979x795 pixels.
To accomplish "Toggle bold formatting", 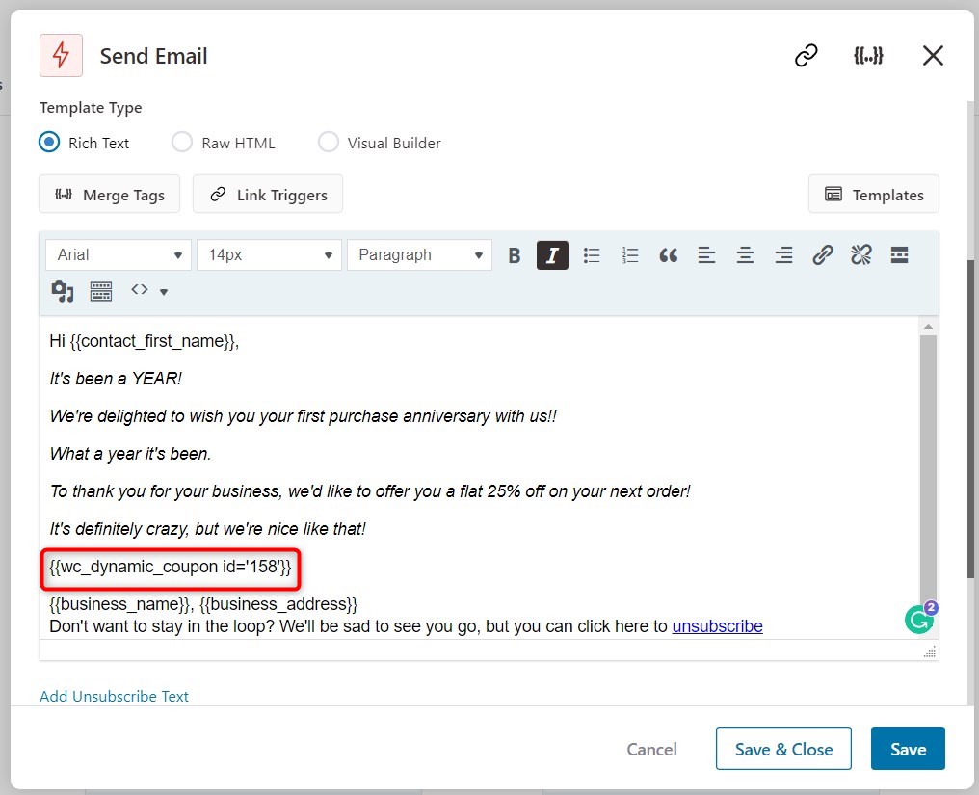I will click(514, 255).
